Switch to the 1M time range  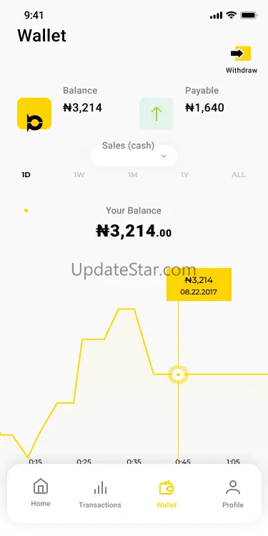click(133, 175)
